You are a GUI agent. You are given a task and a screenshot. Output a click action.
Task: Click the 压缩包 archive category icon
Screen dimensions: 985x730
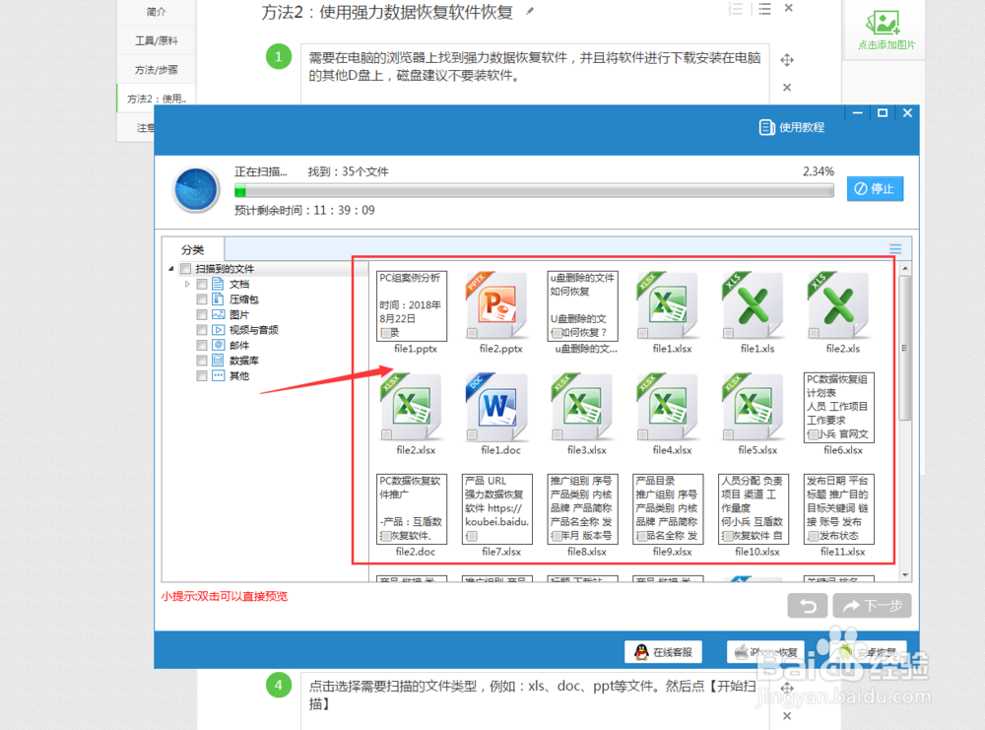tap(218, 299)
